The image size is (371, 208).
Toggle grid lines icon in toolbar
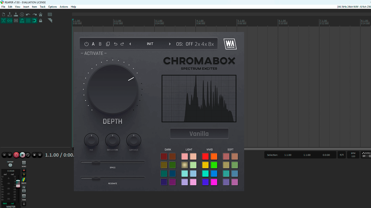coord(28,21)
